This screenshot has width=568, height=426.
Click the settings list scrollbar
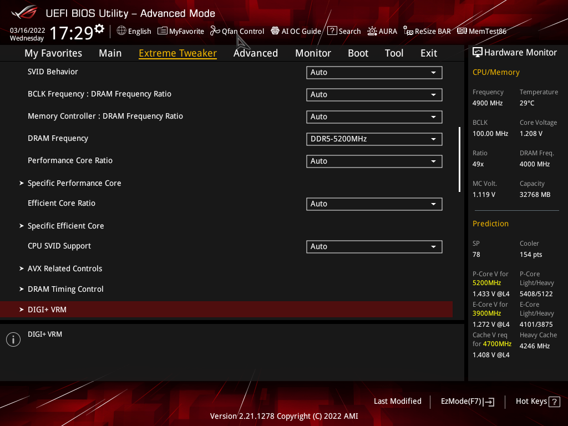(459, 159)
